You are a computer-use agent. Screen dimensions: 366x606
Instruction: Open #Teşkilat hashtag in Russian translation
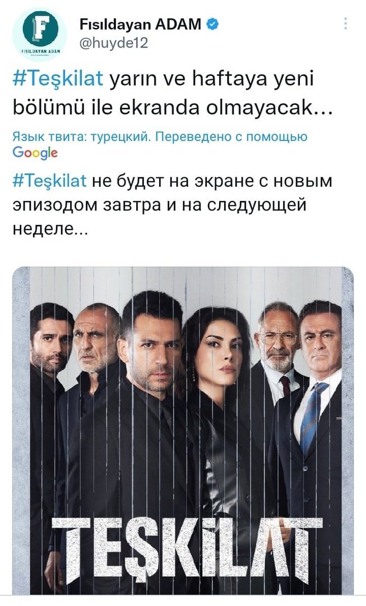50,181
